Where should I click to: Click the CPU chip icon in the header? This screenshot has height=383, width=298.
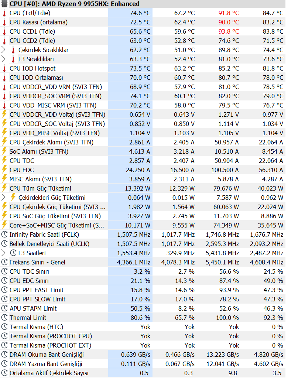tap(4, 4)
